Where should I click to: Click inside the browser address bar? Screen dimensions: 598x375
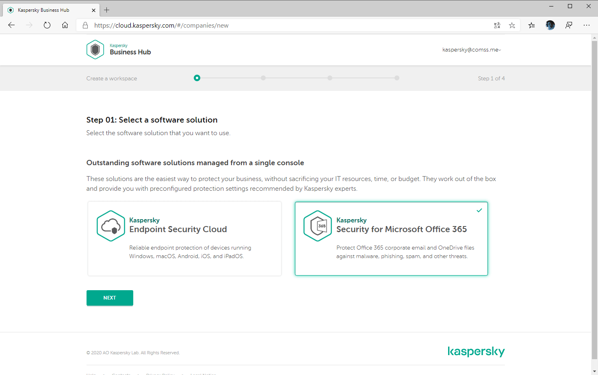[244, 25]
